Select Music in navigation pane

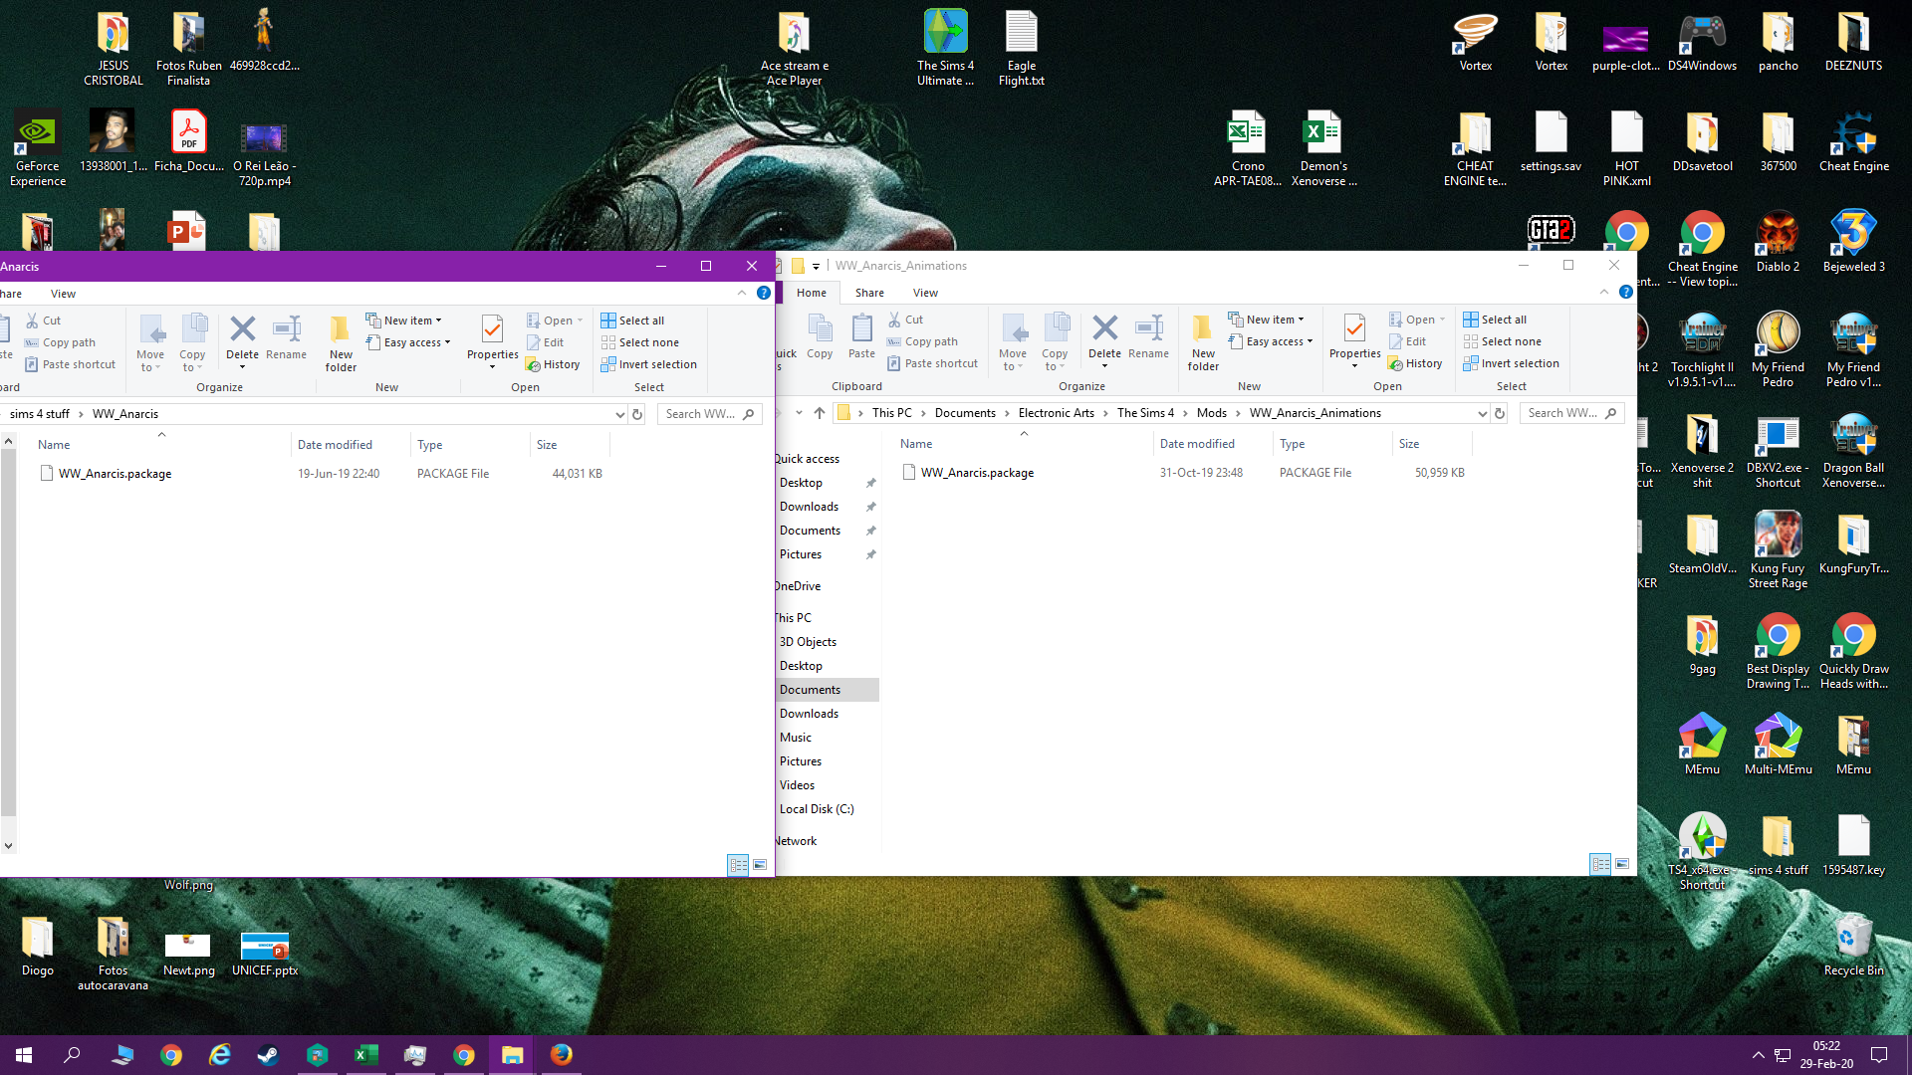[x=796, y=738]
